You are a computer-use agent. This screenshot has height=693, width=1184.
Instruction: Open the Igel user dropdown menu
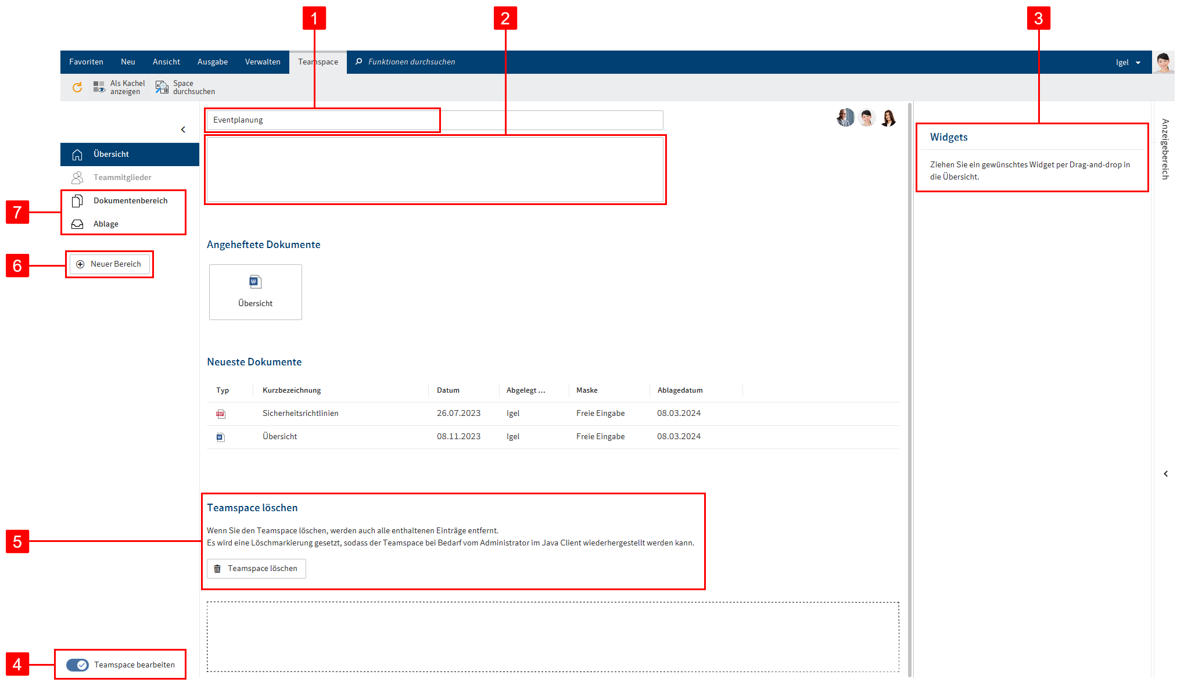point(1128,63)
